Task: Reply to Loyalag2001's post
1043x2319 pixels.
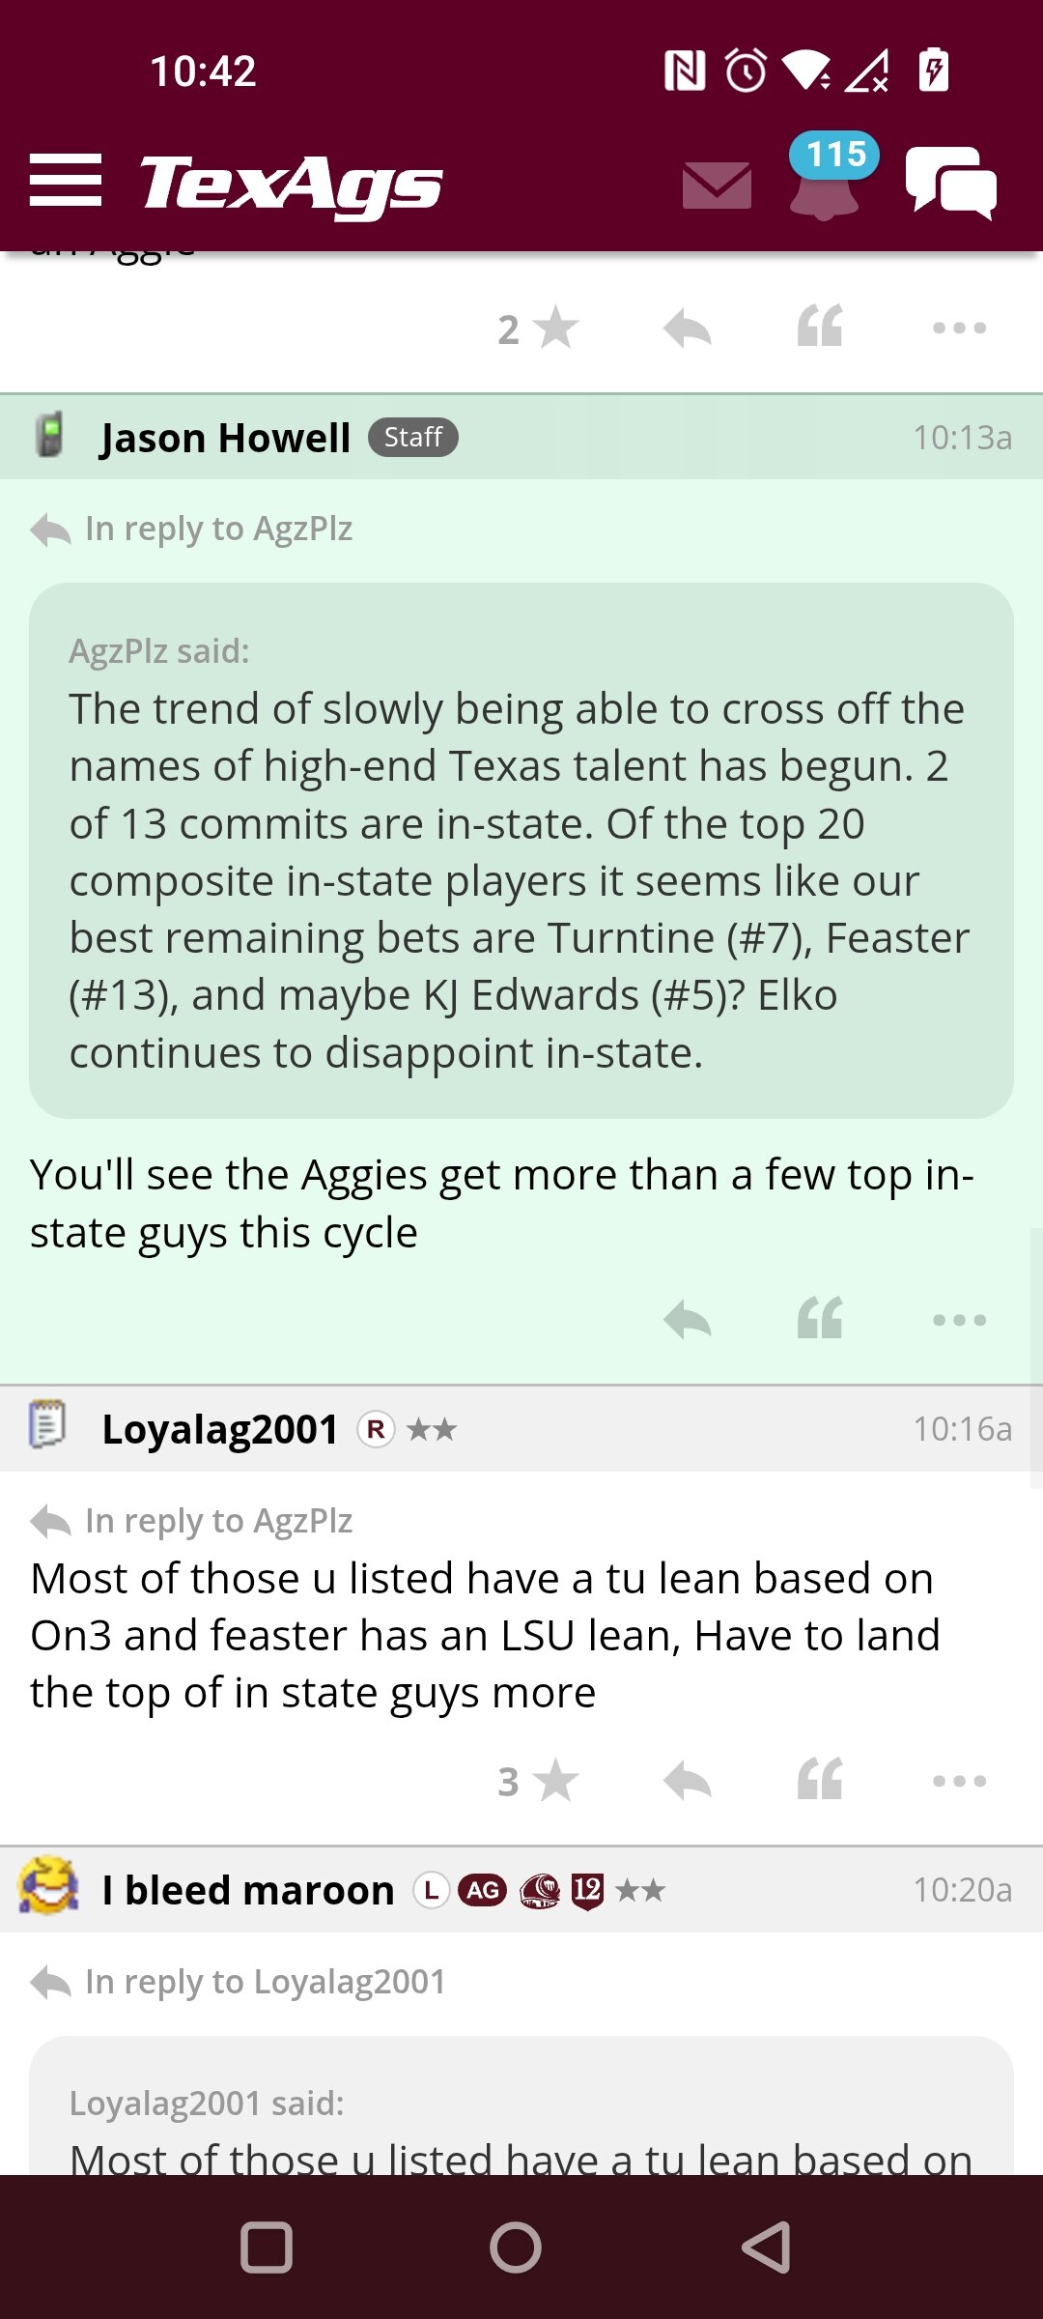Action: tap(688, 1781)
